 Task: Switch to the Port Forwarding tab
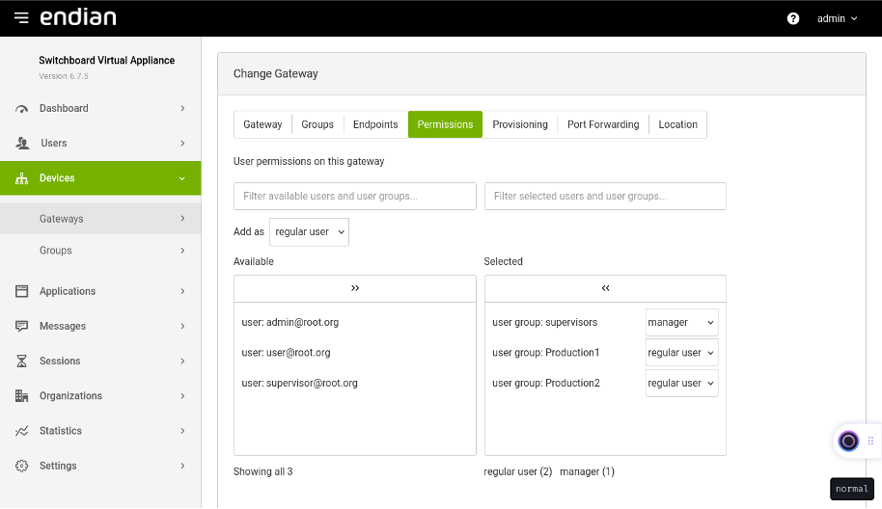pyautogui.click(x=603, y=124)
